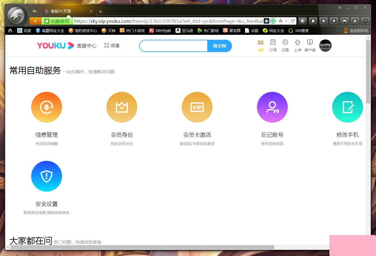Screen dimensions: 376x256
Task: Click the user avatar thumbnail
Action: [325, 46]
